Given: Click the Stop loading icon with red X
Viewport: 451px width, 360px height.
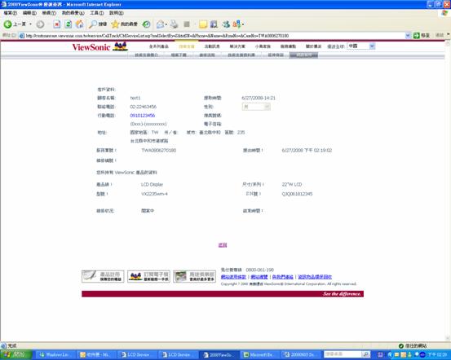Looking at the screenshot, I should (x=57, y=24).
